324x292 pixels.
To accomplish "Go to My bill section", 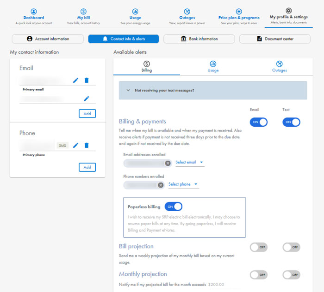I will pyautogui.click(x=83, y=18).
